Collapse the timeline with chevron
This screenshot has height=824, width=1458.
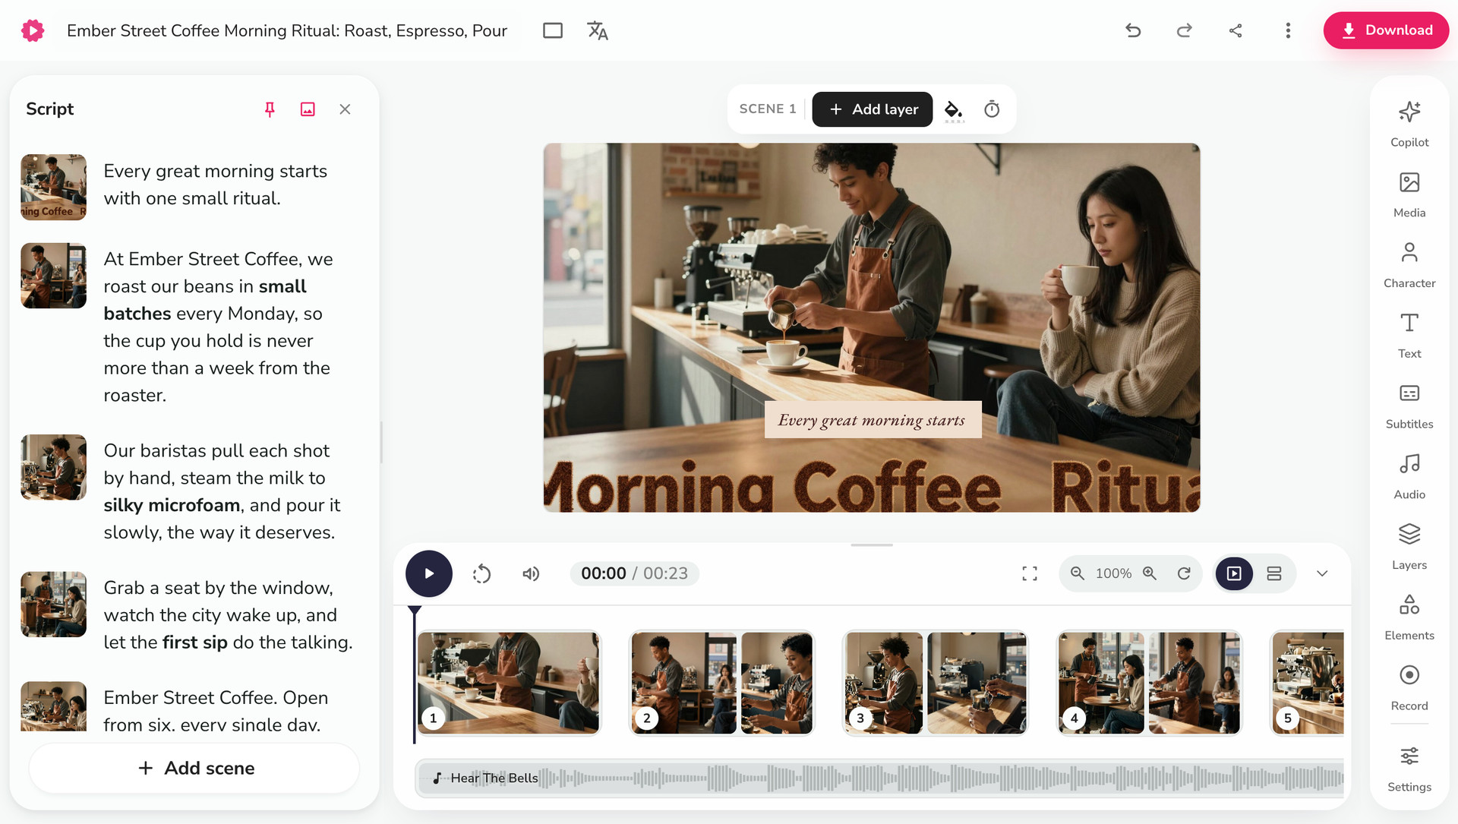(x=1322, y=573)
